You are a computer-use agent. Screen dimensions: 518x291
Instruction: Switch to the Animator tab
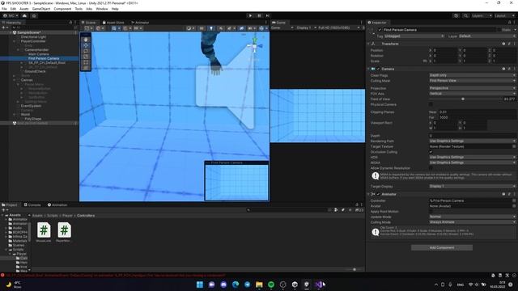140,23
